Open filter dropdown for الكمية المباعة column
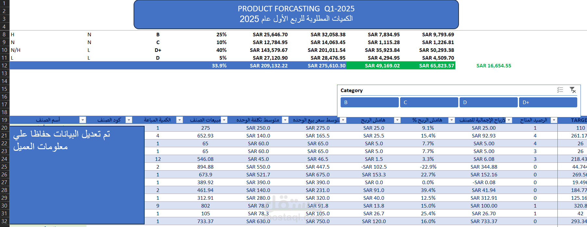The image size is (587, 227). pos(179,120)
